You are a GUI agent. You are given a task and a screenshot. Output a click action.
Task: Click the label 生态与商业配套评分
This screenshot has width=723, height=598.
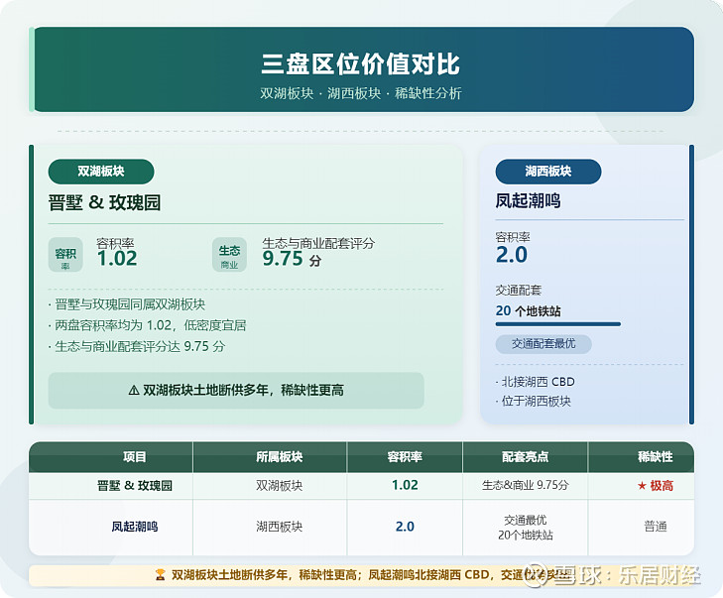pos(318,243)
